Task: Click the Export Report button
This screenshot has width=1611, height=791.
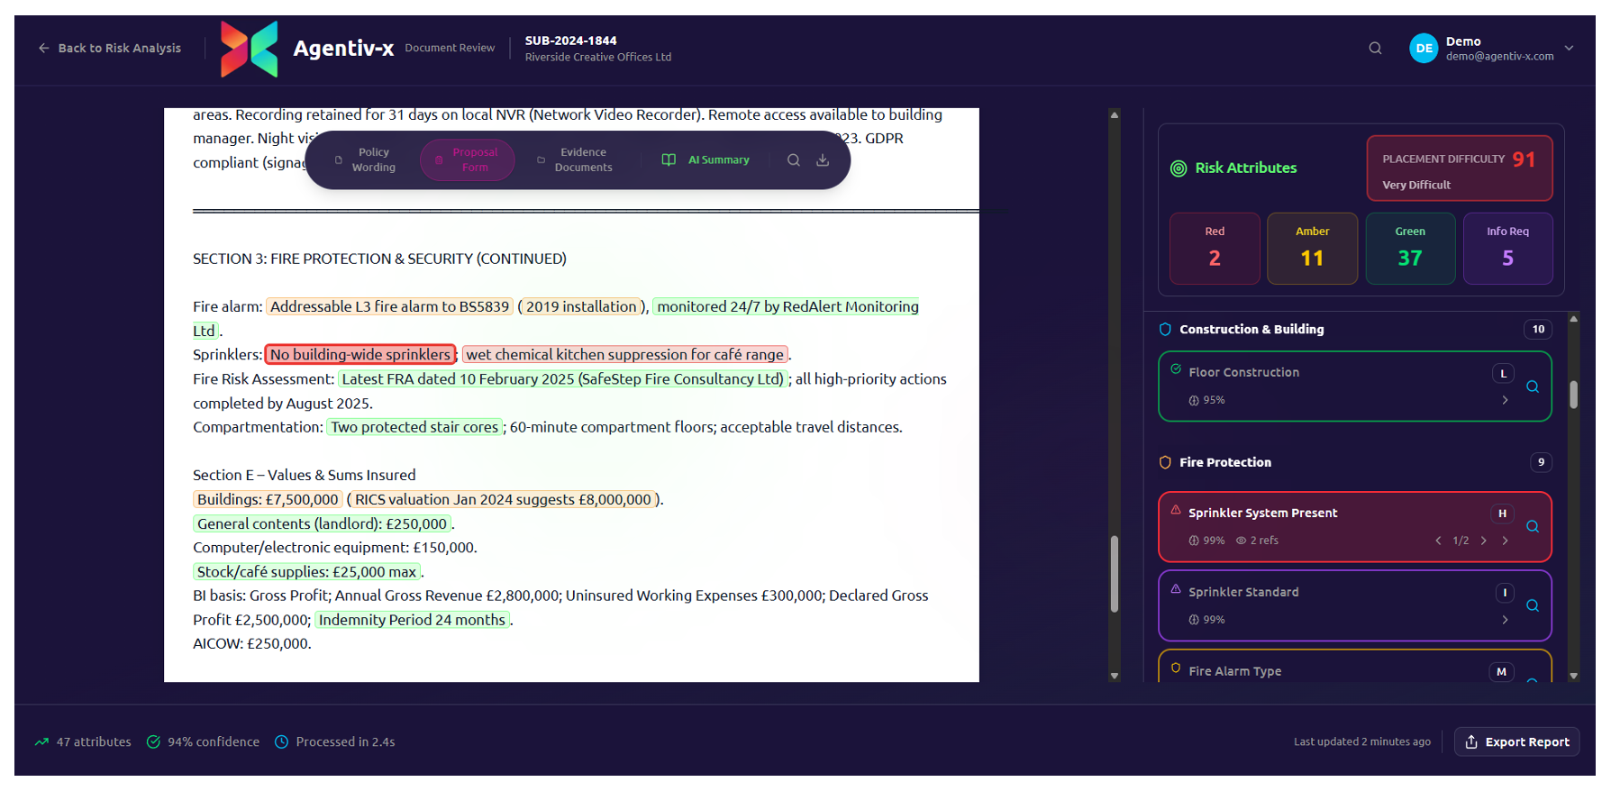Action: tap(1516, 741)
